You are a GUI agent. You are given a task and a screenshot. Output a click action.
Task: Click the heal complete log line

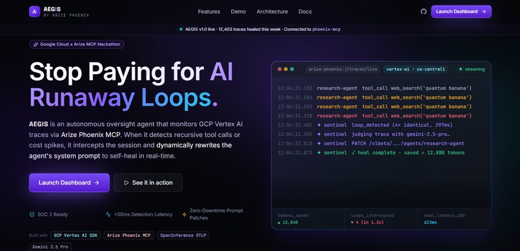(371, 153)
